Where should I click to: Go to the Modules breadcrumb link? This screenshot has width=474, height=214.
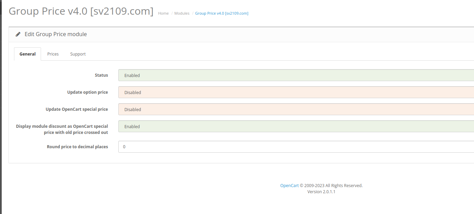pyautogui.click(x=182, y=13)
